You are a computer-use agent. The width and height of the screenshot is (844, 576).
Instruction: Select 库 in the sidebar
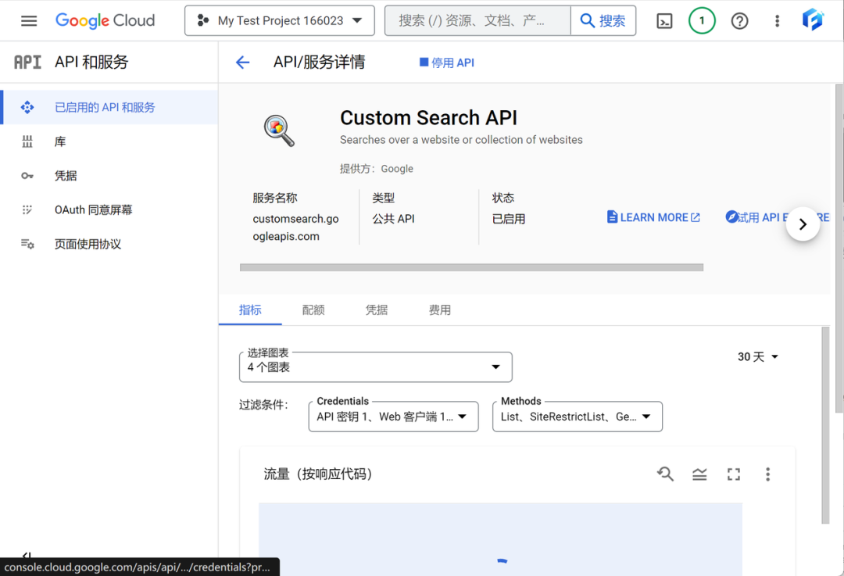pyautogui.click(x=110, y=141)
